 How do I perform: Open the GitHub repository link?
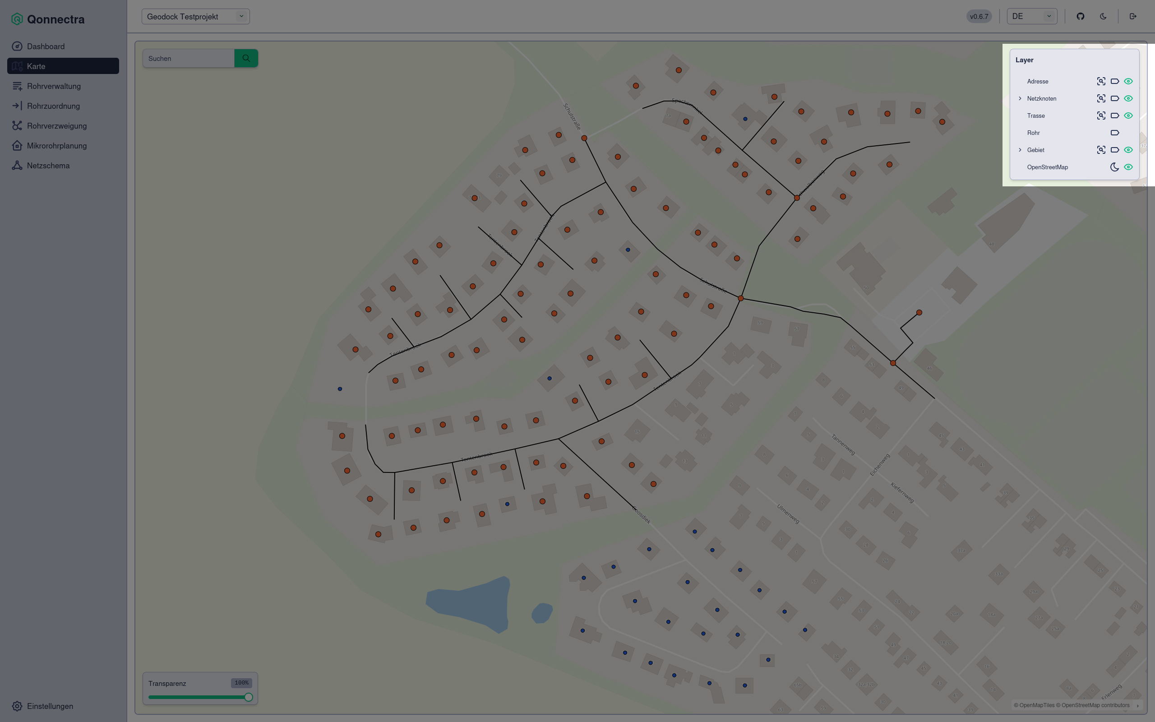1081,16
